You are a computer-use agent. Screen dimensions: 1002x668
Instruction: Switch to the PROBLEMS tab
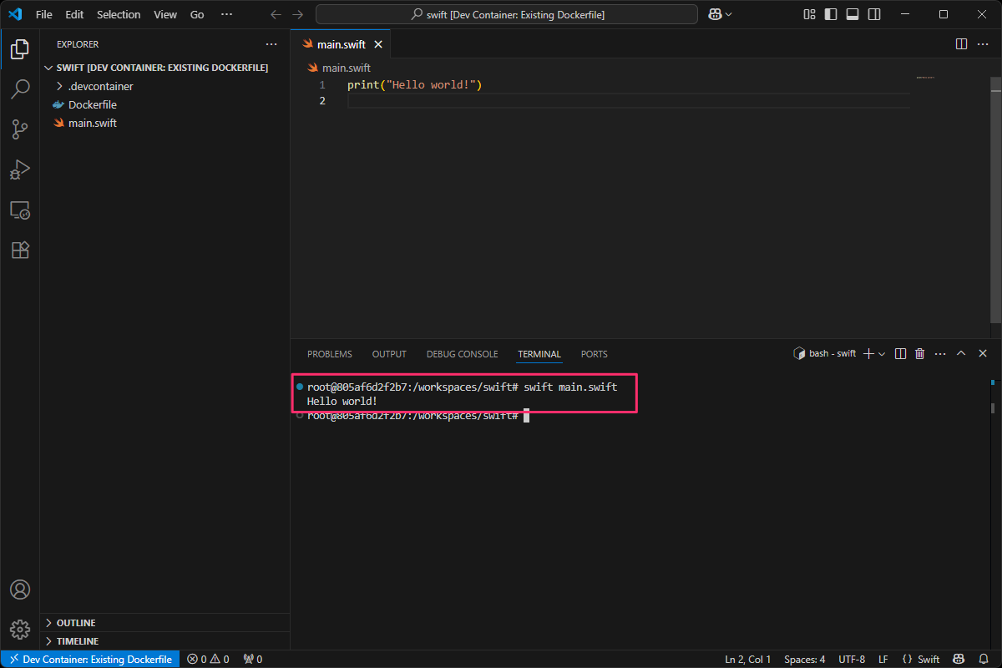click(330, 354)
